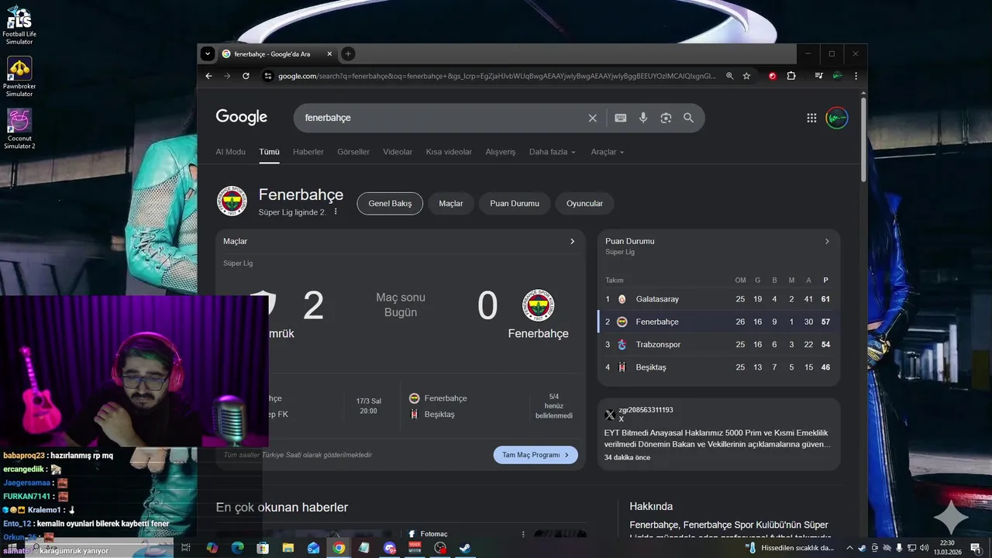Open Steam from taskbar
The height and width of the screenshot is (558, 992).
coord(465,548)
